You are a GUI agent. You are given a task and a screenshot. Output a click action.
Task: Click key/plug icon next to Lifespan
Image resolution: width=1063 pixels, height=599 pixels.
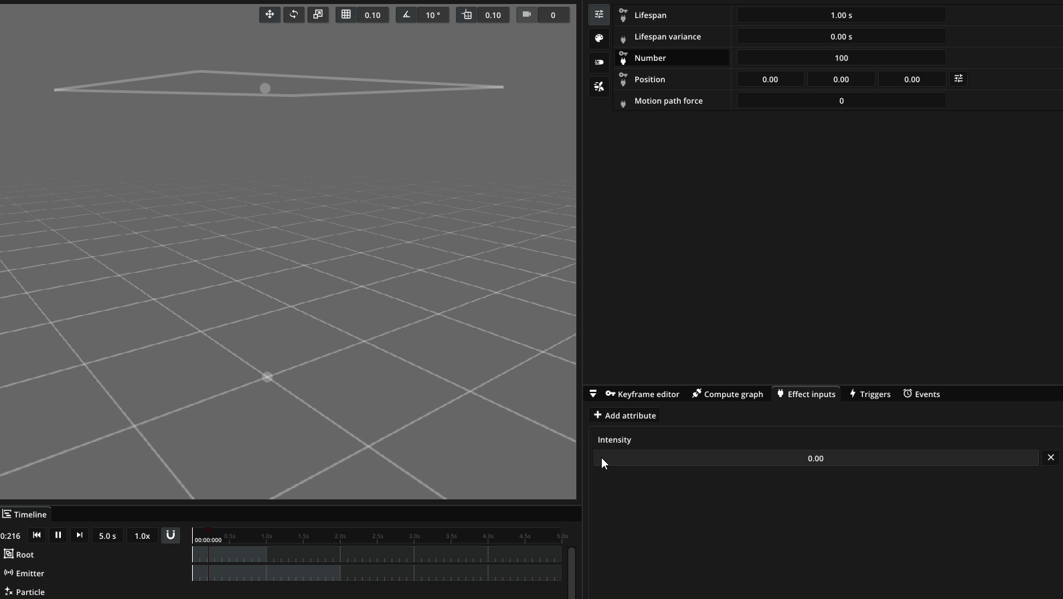[x=623, y=15]
